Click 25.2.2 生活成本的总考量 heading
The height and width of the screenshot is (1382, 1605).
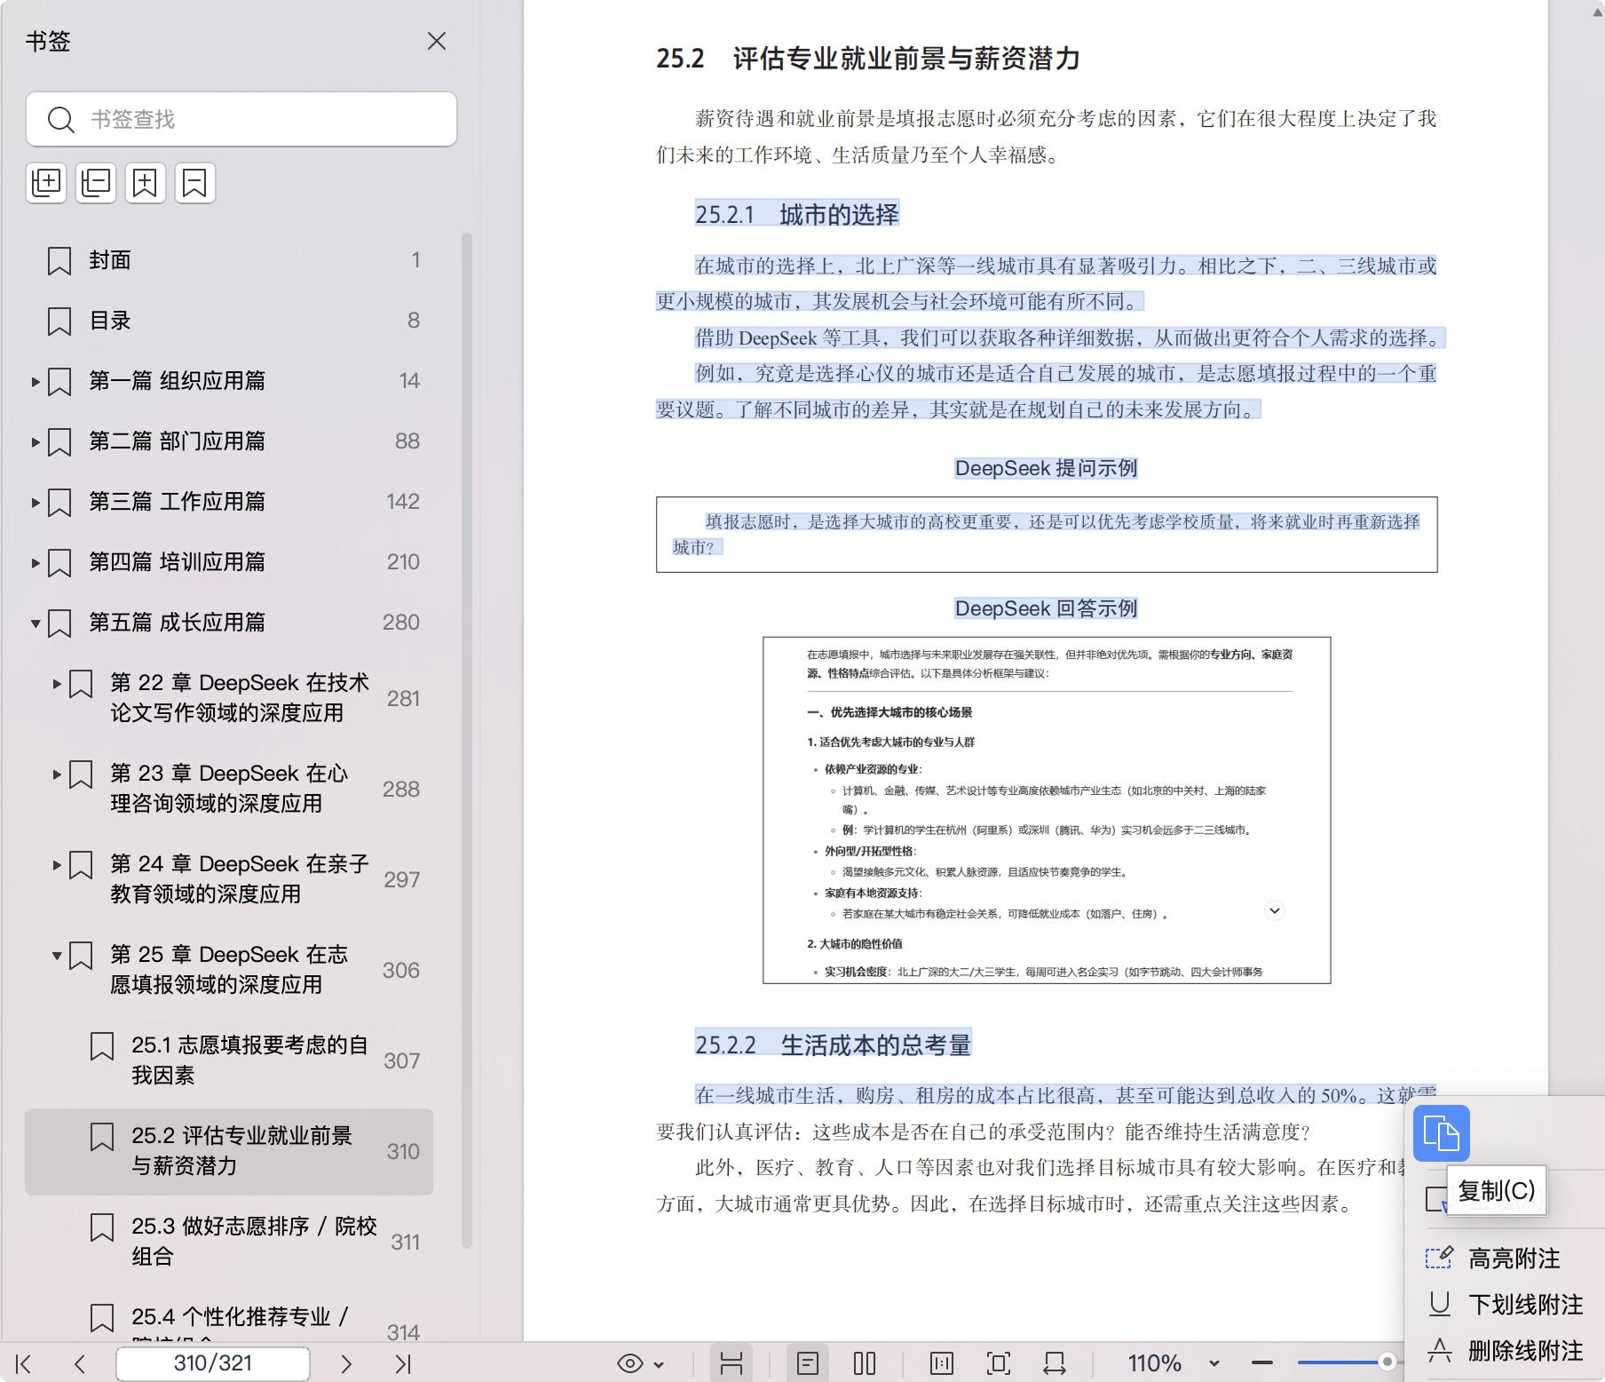[833, 1044]
